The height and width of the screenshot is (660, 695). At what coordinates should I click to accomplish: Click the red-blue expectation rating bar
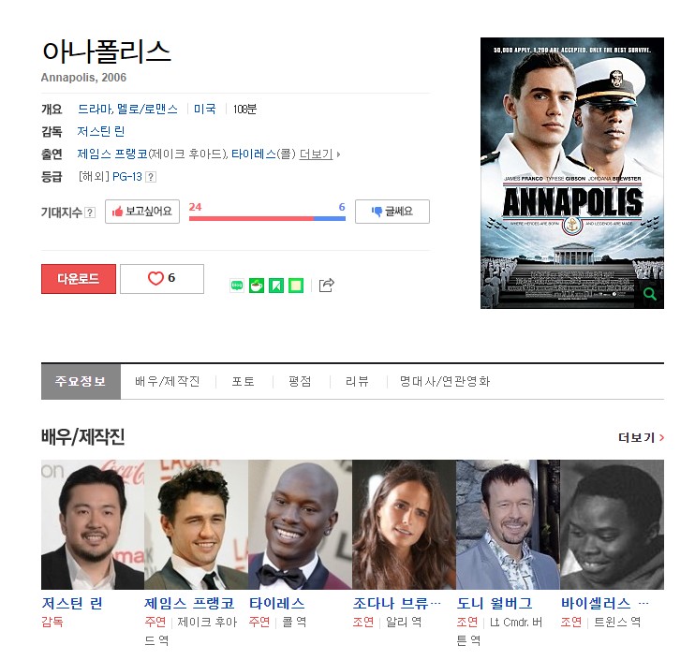pos(267,218)
